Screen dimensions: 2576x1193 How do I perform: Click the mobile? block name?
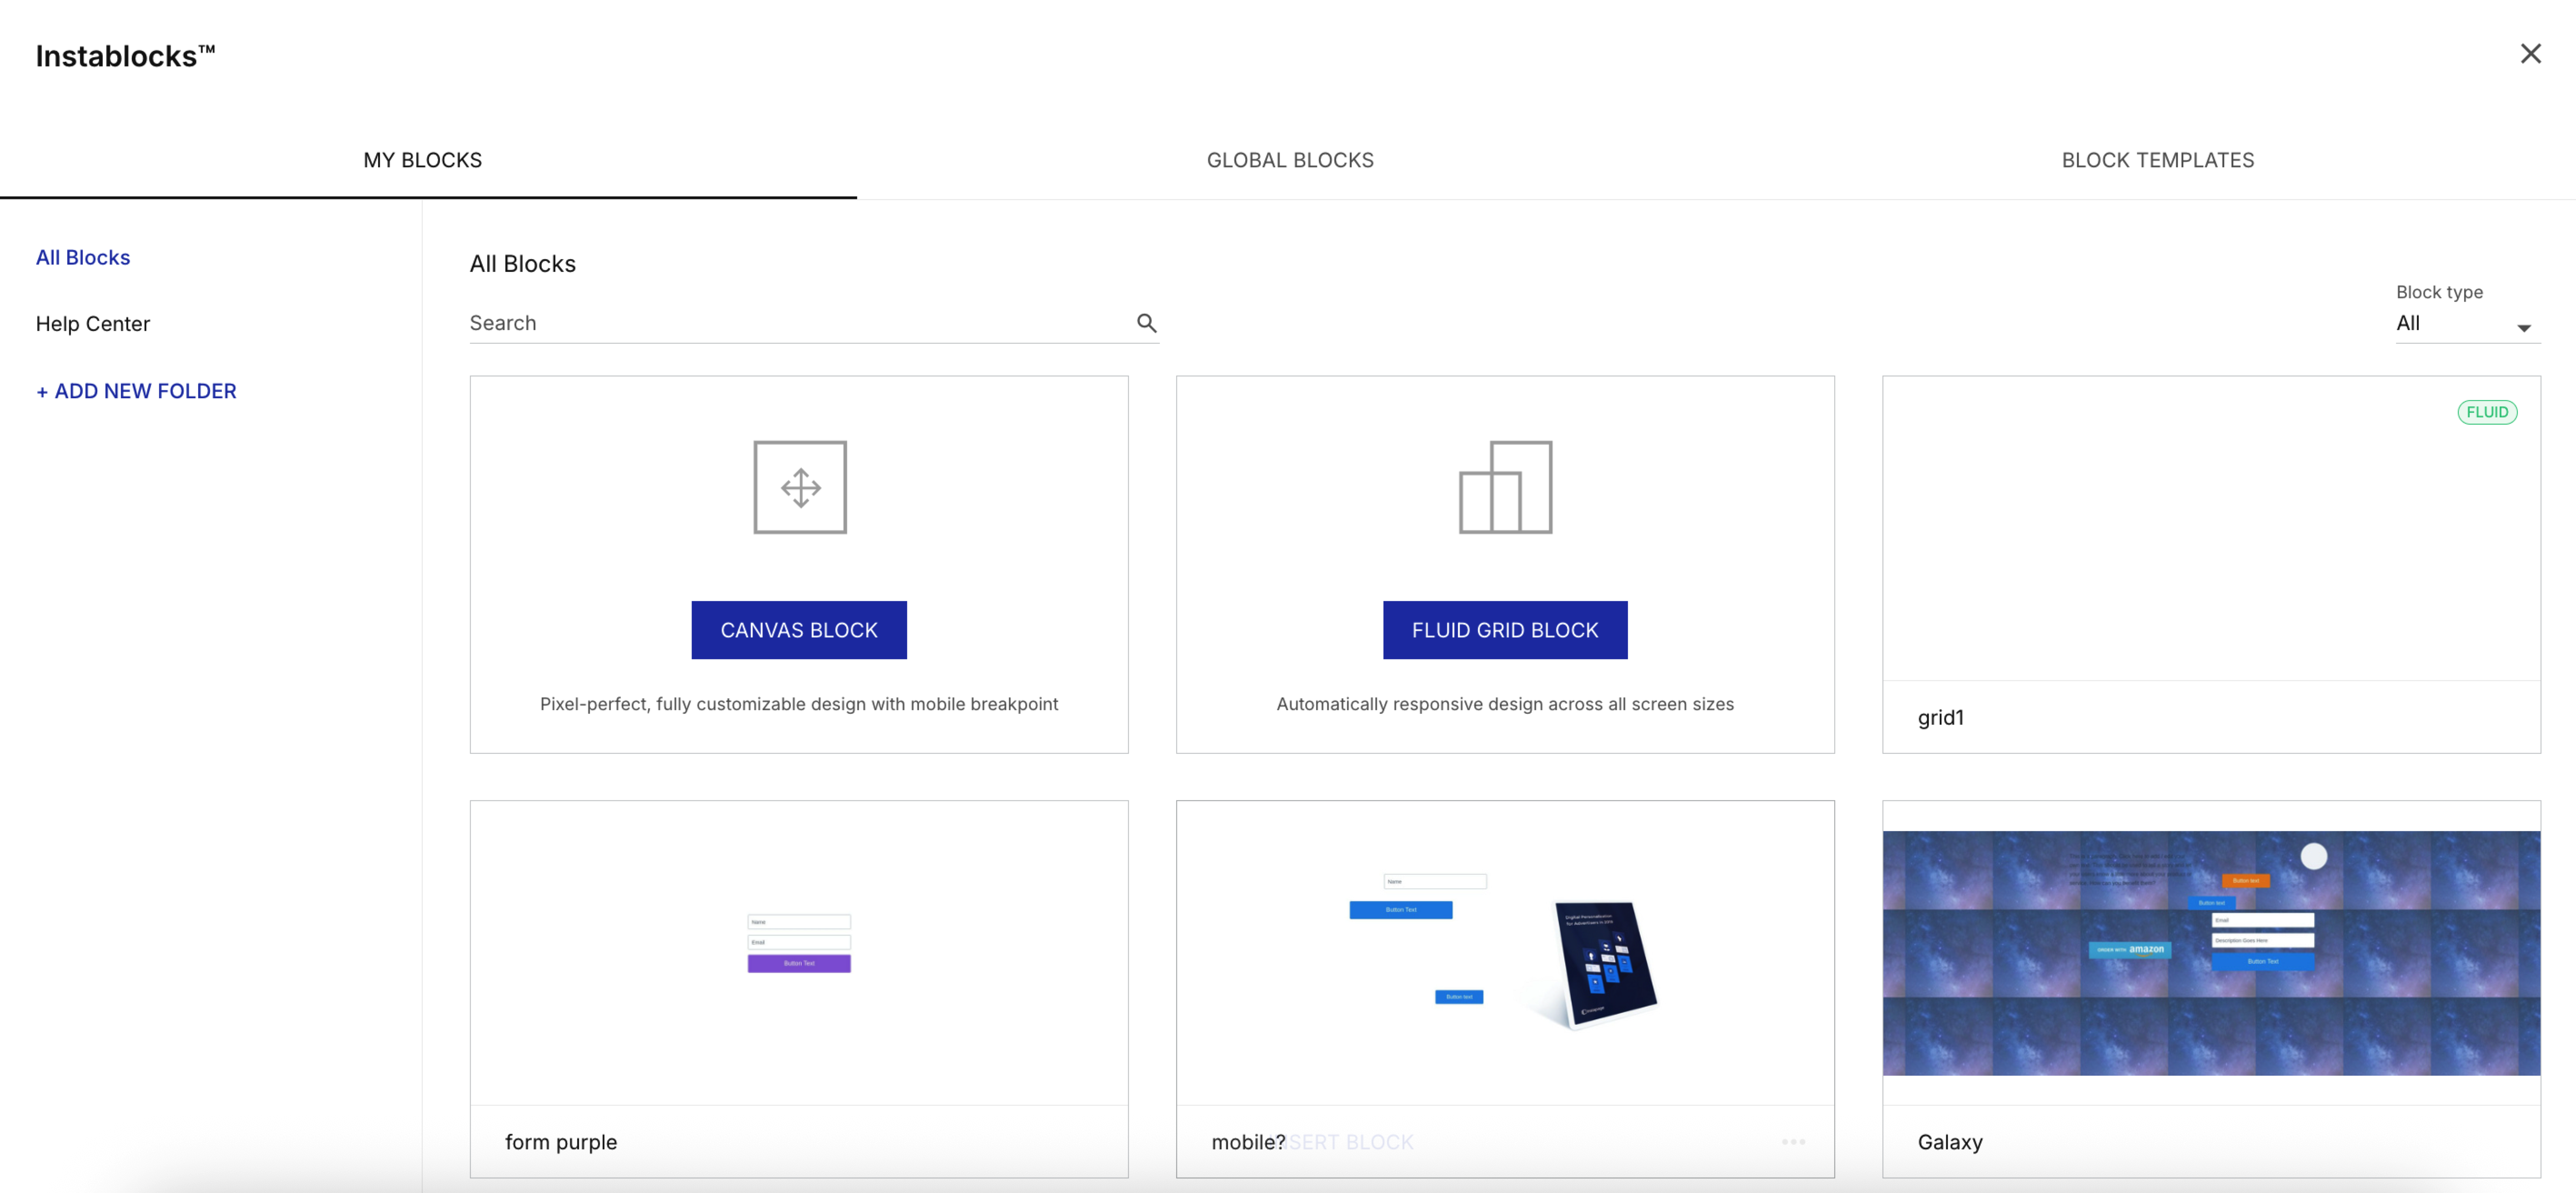click(1248, 1142)
